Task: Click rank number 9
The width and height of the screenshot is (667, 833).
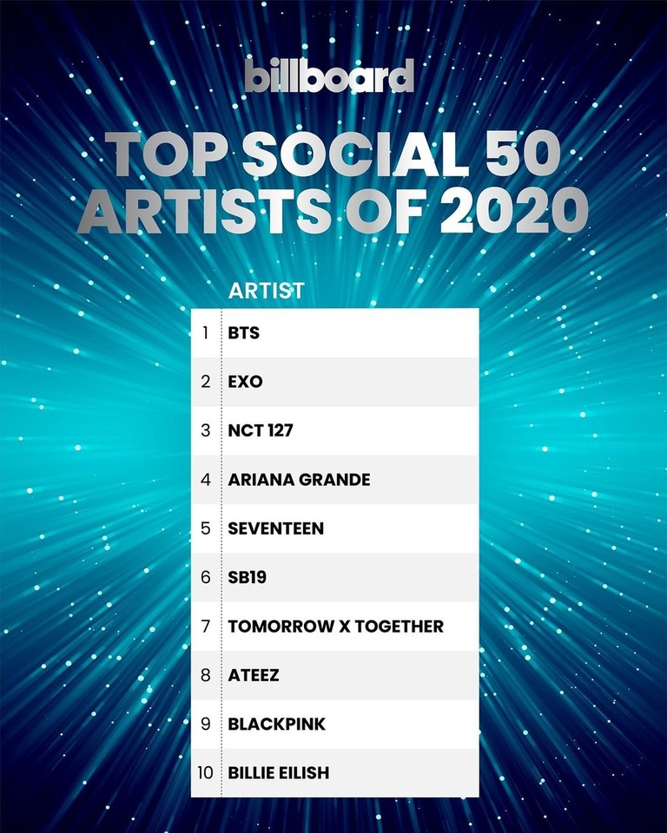Action: tap(206, 724)
